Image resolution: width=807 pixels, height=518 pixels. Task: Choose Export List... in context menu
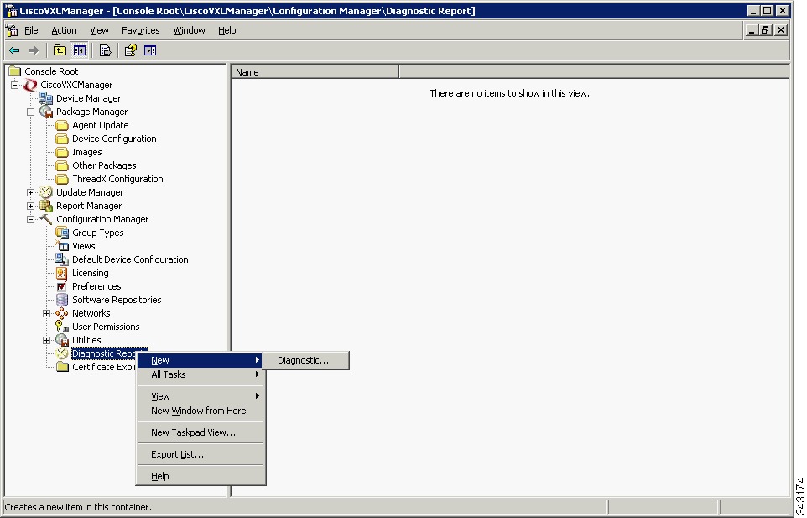pos(200,455)
